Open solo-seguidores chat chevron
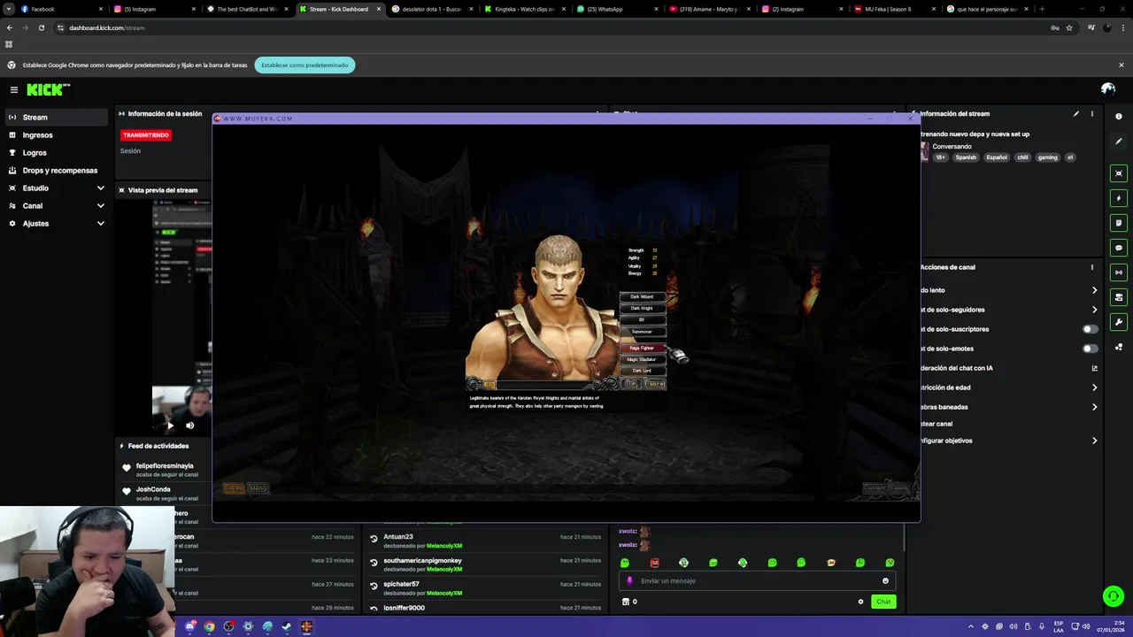The image size is (1133, 637). click(x=1094, y=310)
